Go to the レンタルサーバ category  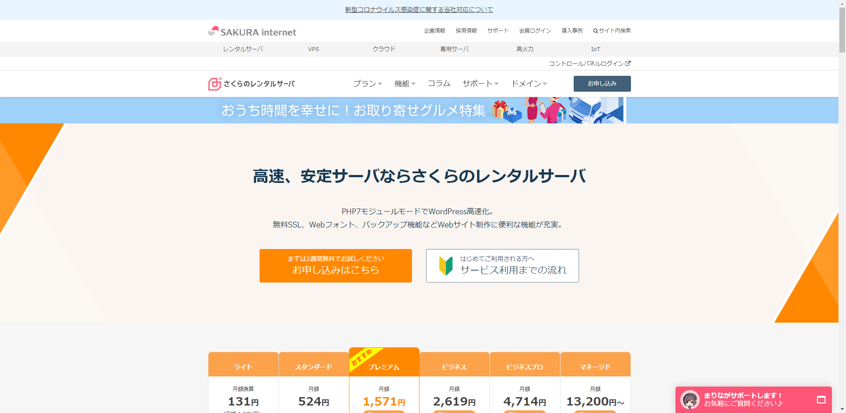click(x=243, y=49)
